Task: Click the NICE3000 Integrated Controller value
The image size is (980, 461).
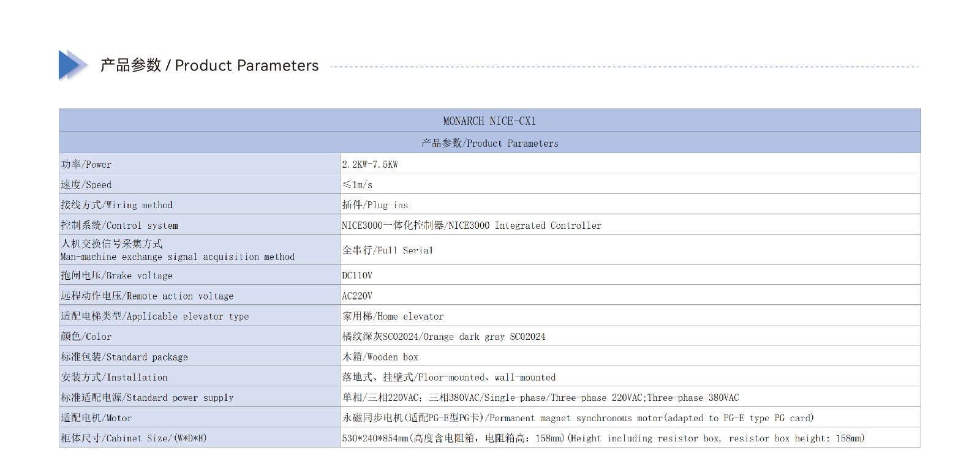Action: tap(471, 225)
